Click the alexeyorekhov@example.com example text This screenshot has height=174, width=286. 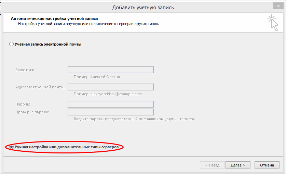[x=116, y=94]
